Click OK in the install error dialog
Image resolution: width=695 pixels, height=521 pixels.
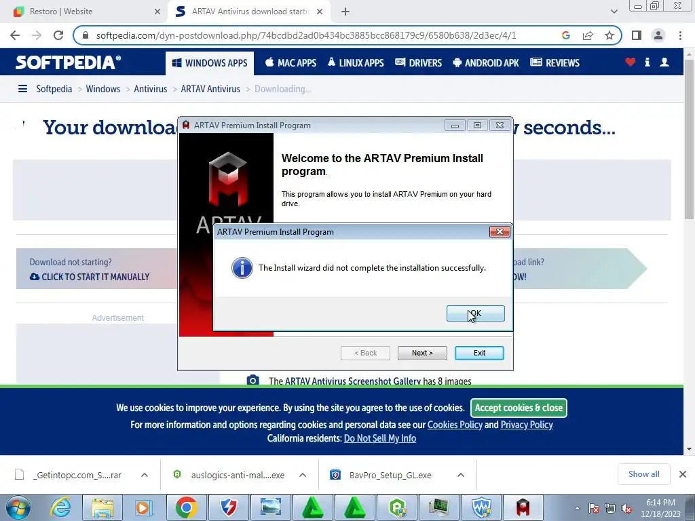[475, 313]
